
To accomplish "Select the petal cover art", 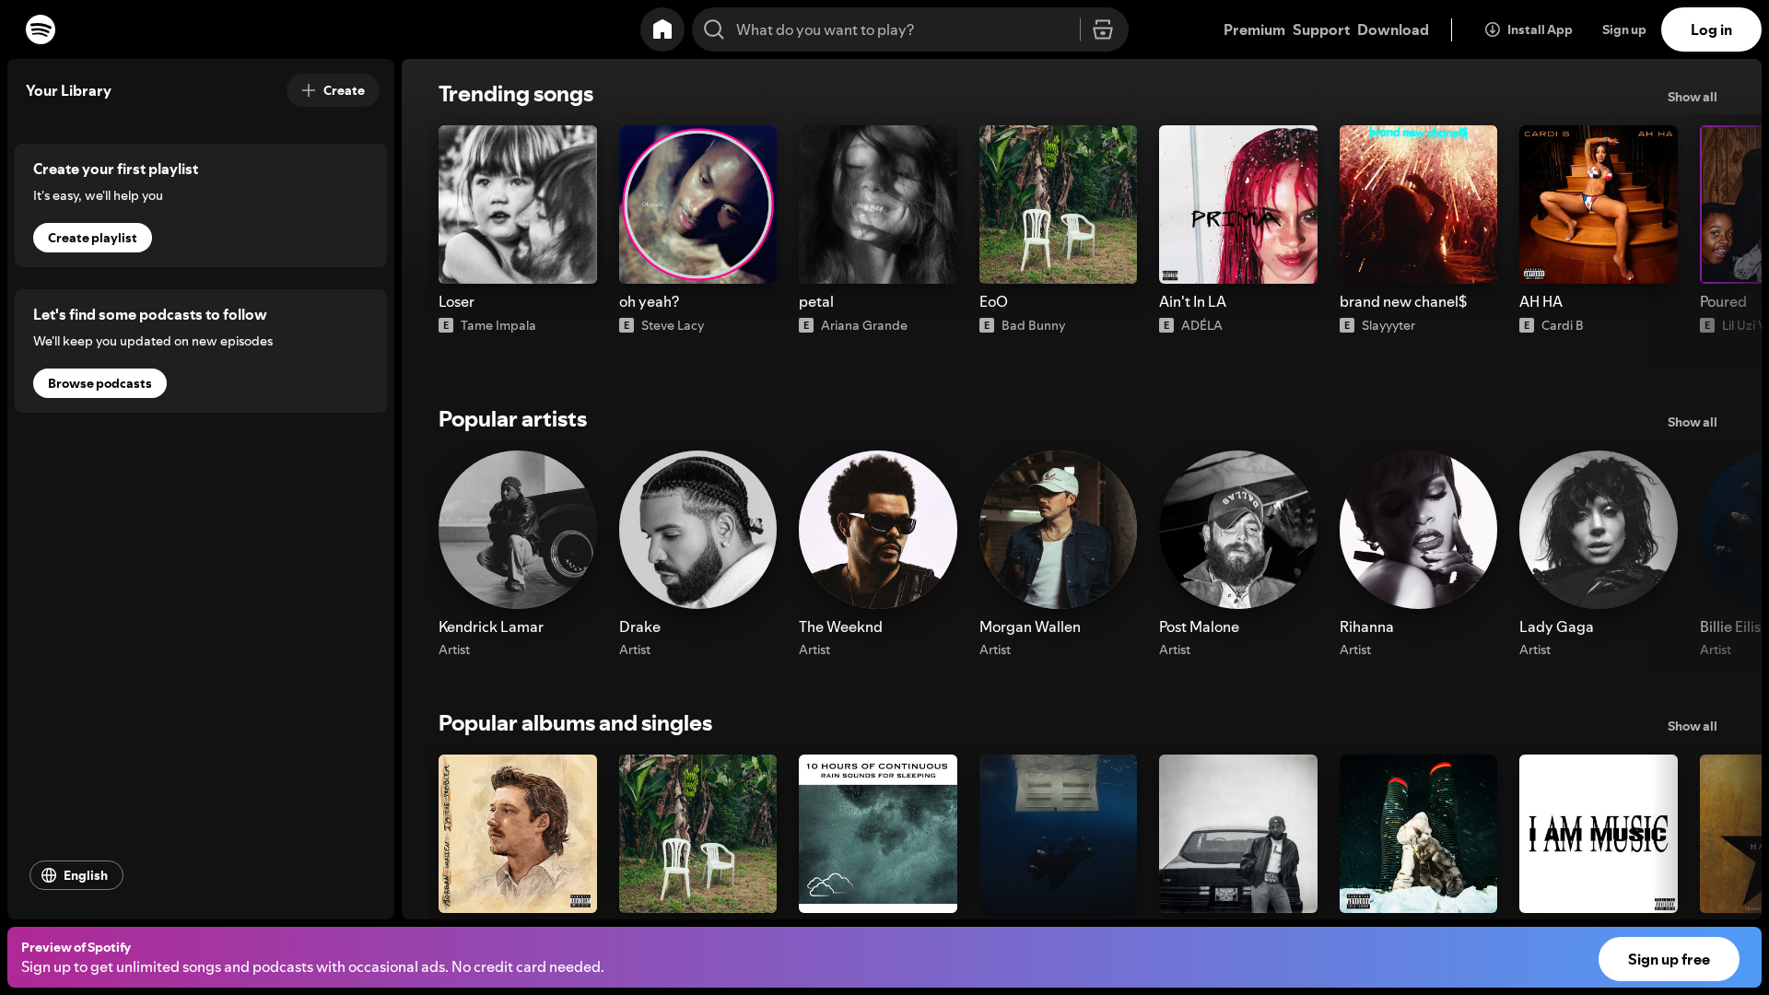I will pos(878,205).
